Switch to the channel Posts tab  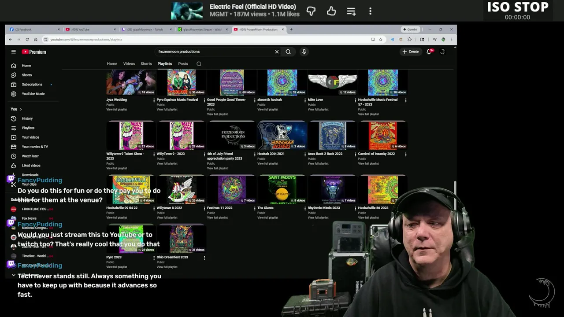pyautogui.click(x=183, y=64)
